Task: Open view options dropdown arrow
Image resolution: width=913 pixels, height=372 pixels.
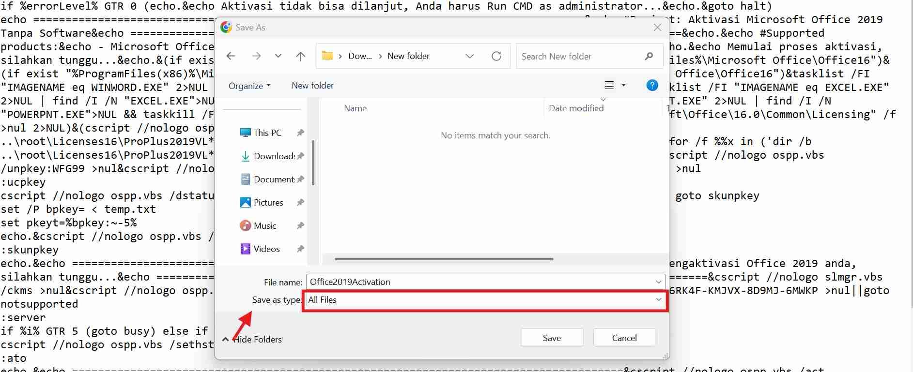Action: click(623, 85)
